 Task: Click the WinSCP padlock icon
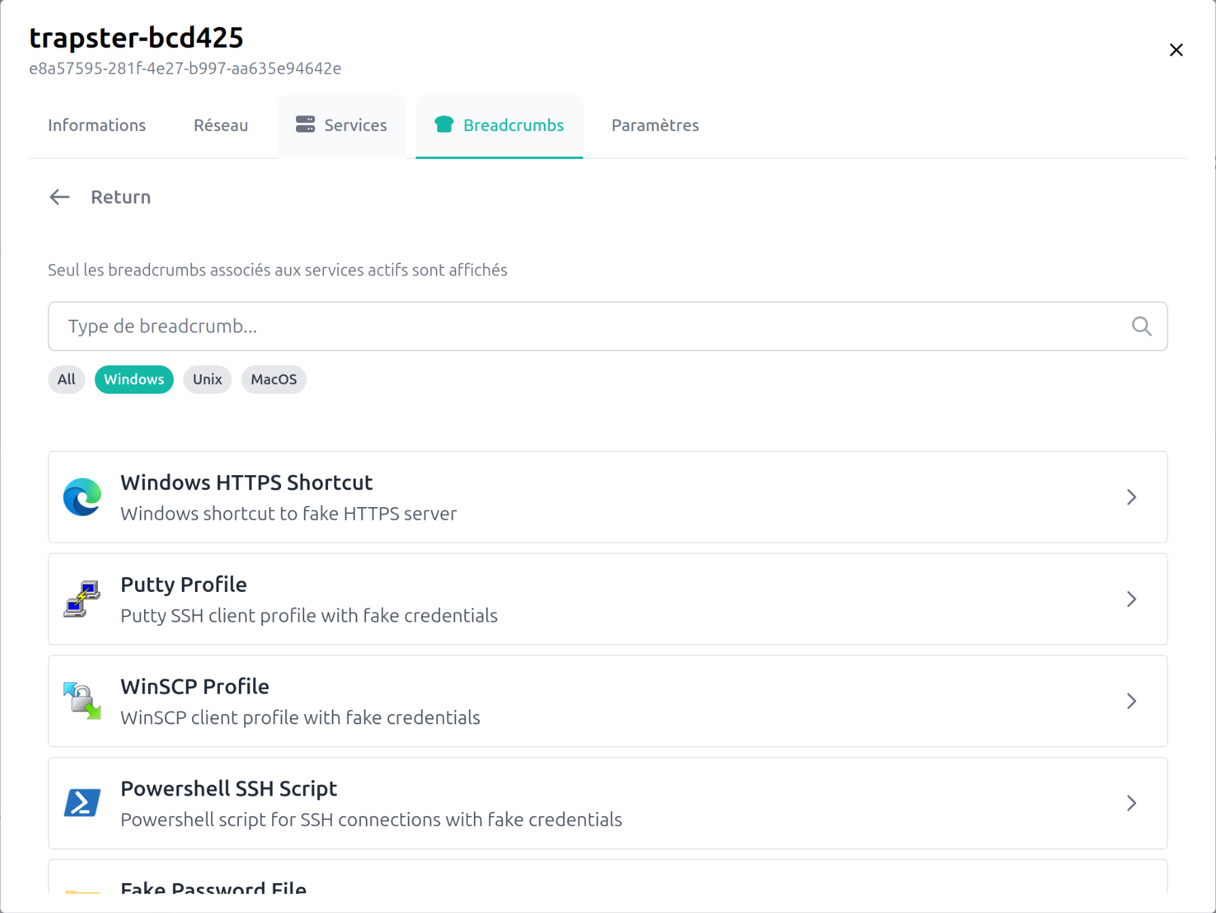click(82, 701)
